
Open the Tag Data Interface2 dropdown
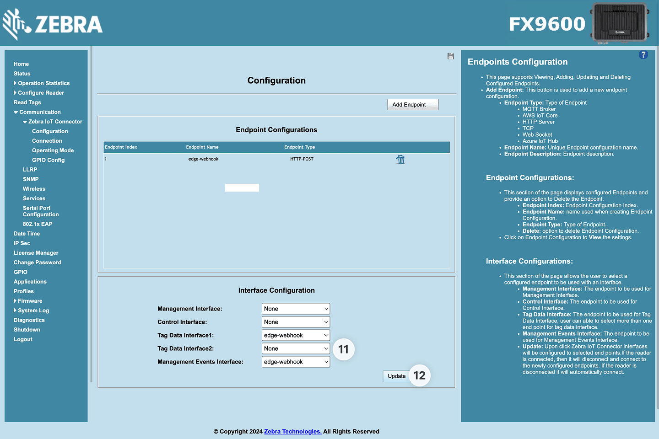[296, 348]
